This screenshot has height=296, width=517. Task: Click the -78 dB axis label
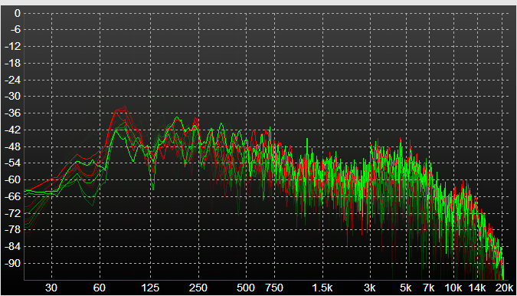point(13,229)
